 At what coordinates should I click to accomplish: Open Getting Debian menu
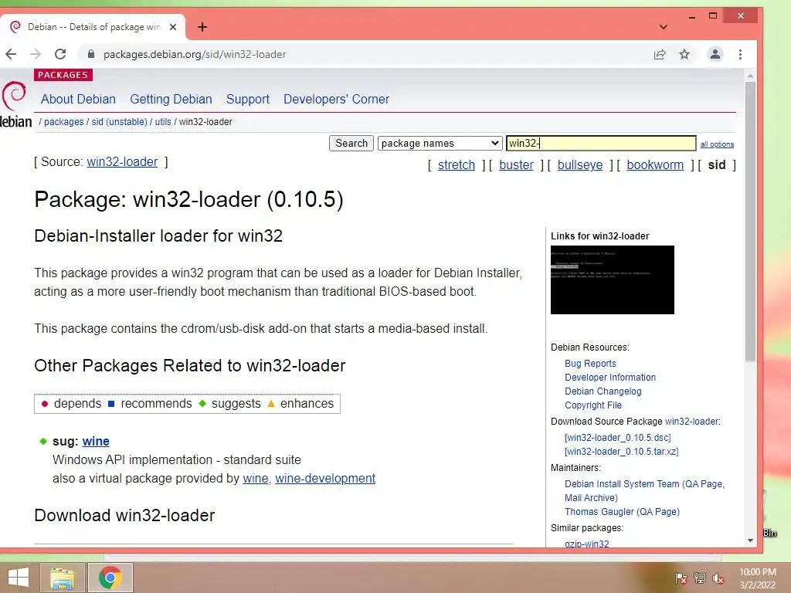(x=171, y=100)
